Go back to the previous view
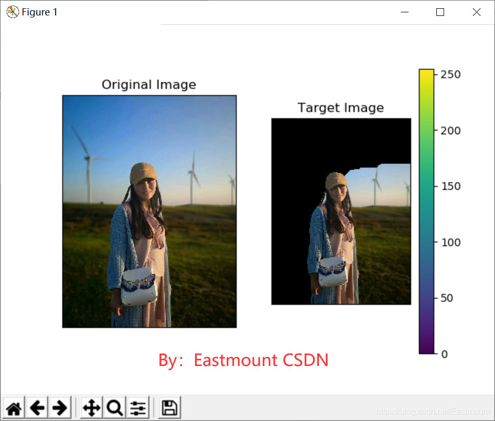Viewport: 495px width, 421px height. click(37, 408)
